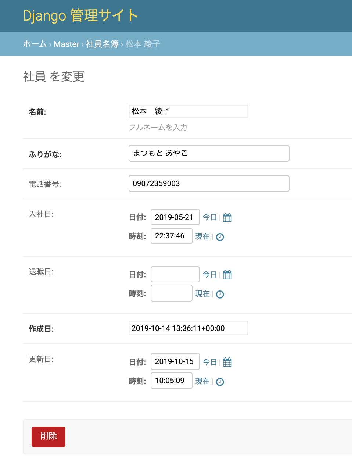This screenshot has height=467, width=352.
Task: Click the 更新日: label
Action: tap(41, 359)
